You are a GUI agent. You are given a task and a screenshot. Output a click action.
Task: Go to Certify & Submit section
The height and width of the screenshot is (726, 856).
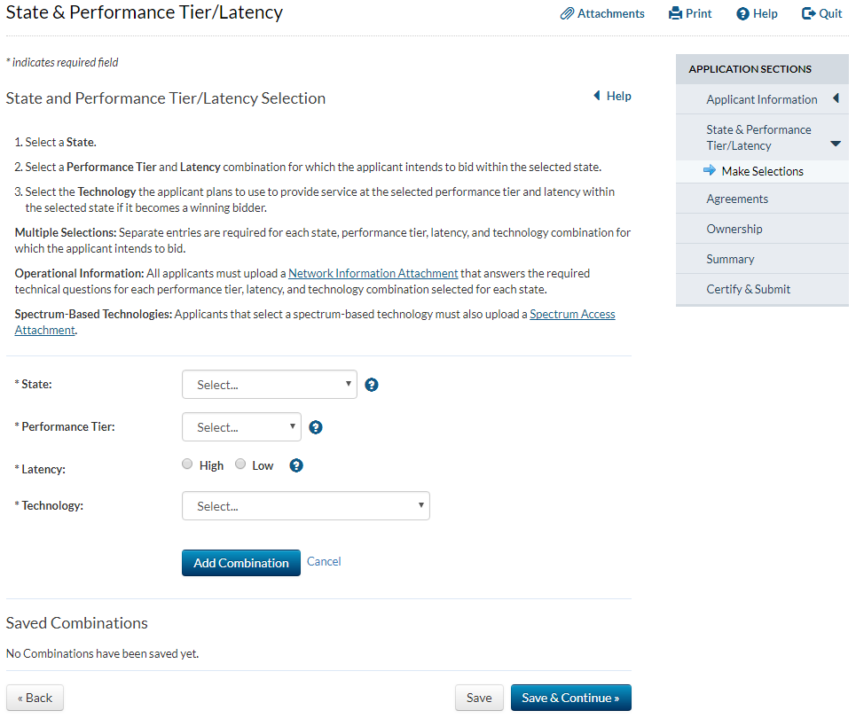748,289
